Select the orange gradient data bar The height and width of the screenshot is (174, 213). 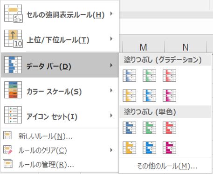click(x=129, y=96)
